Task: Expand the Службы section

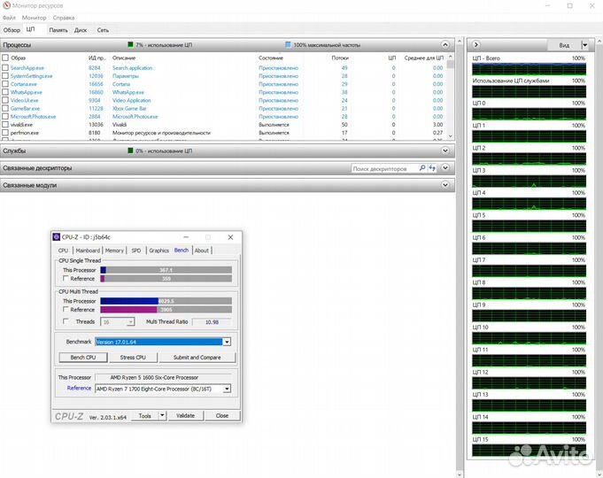Action: coord(445,150)
